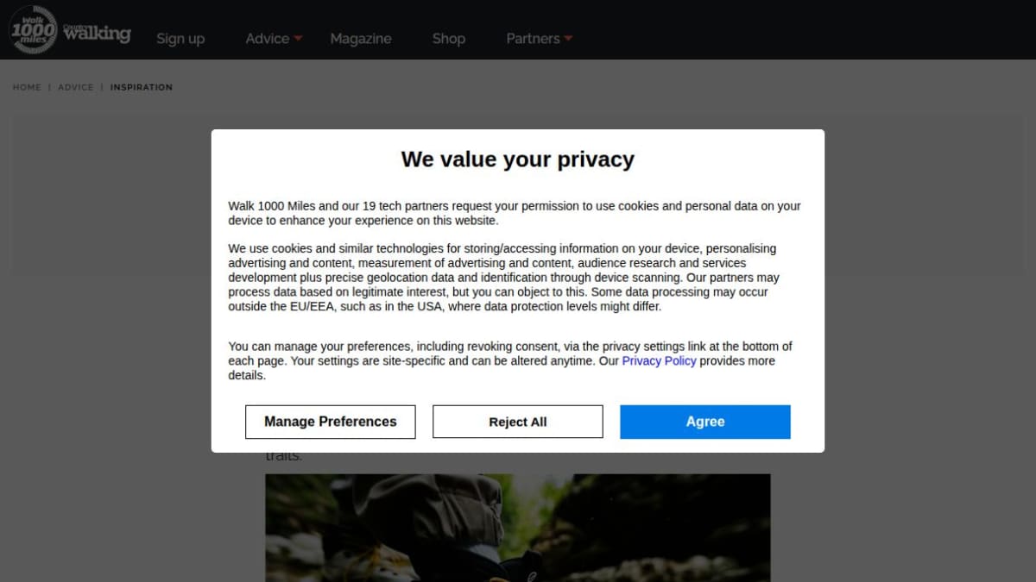
Task: Expand the orange arrow next to Advice
Action: (298, 39)
